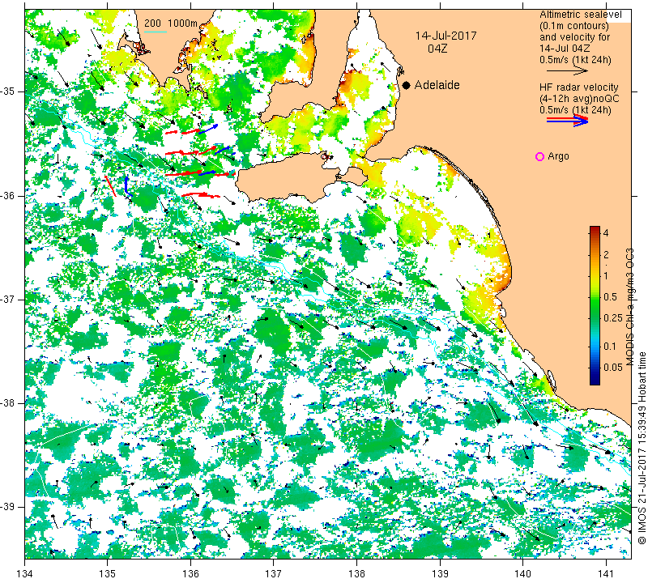Image resolution: width=648 pixels, height=583 pixels.
Task: Click the latitude axis label -35
Action: pos(9,91)
